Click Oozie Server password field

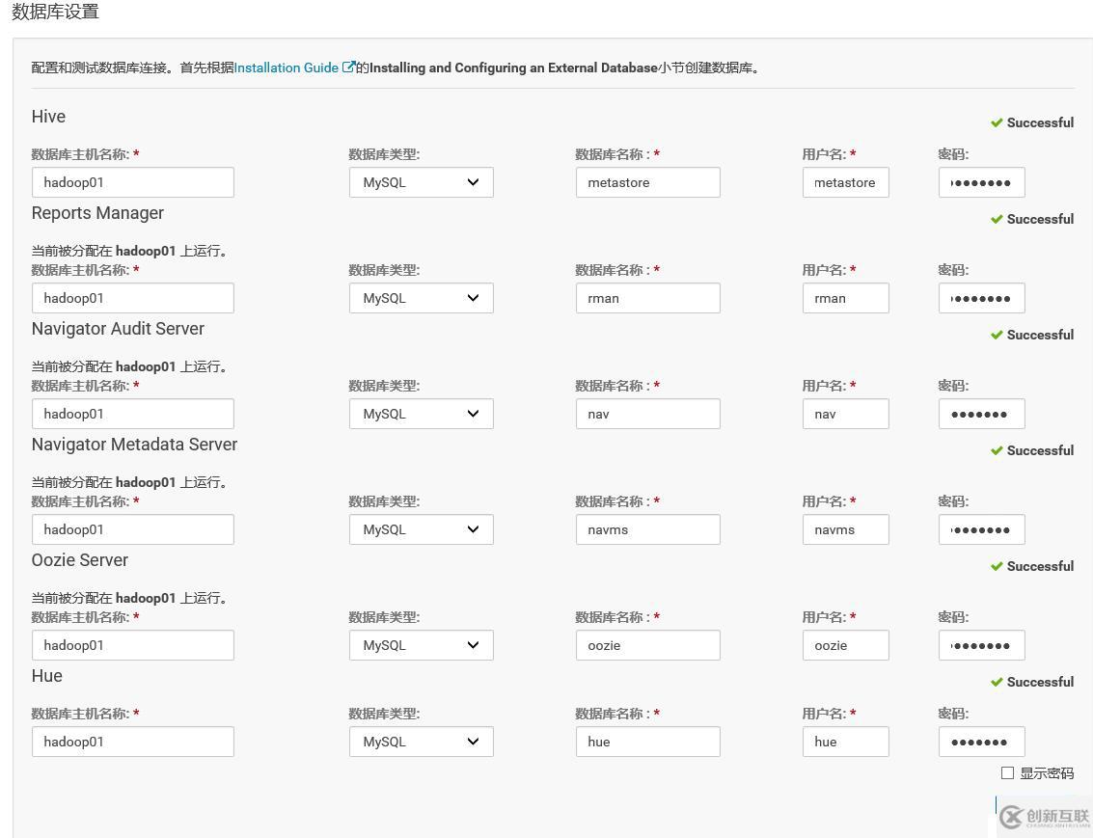point(981,645)
